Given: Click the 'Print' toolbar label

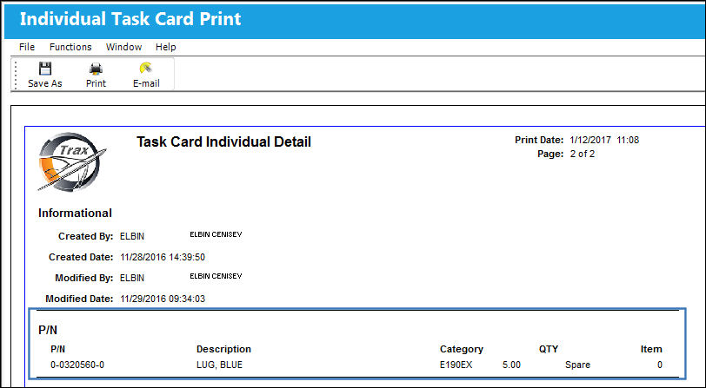Looking at the screenshot, I should (x=96, y=83).
